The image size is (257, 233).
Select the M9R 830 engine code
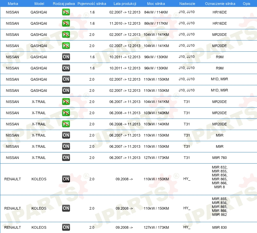coord(220,227)
